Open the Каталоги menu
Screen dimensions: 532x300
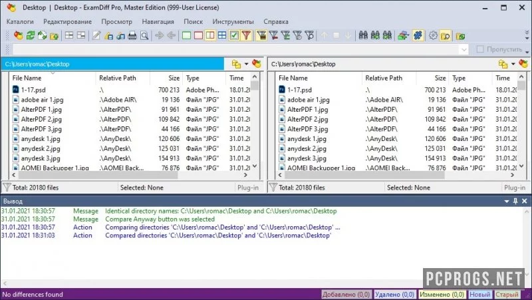coord(20,21)
